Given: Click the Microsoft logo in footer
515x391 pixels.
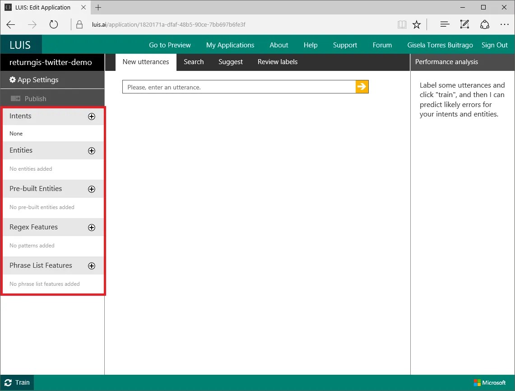Looking at the screenshot, I should point(489,382).
